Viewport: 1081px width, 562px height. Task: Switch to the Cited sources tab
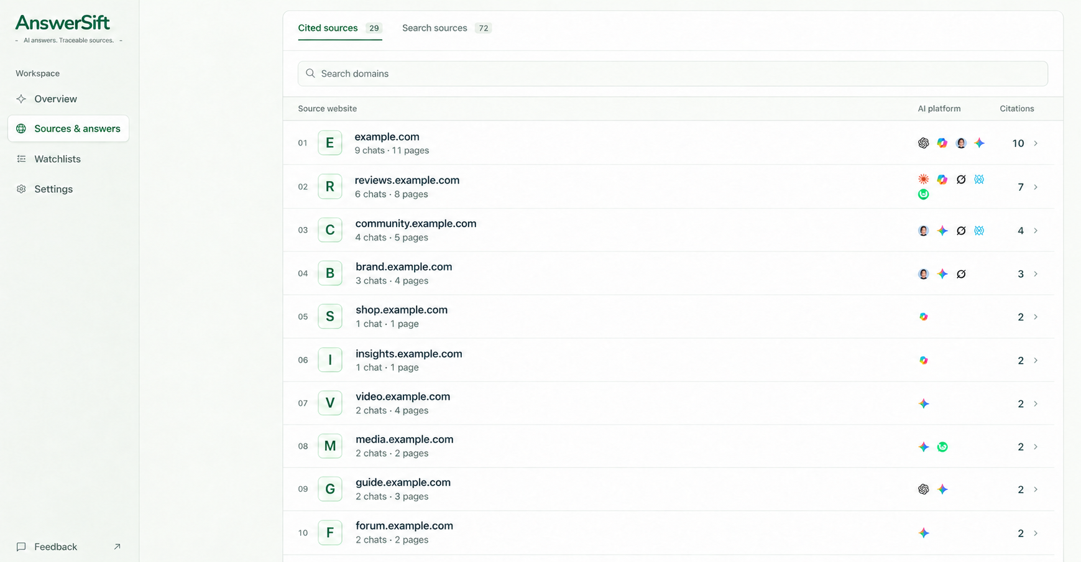pos(339,28)
